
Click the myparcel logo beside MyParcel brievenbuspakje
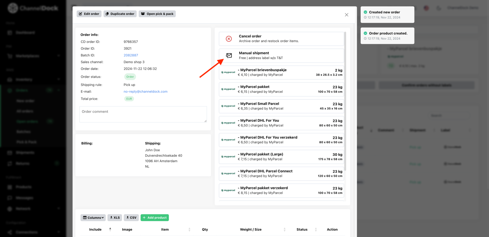pyautogui.click(x=228, y=72)
